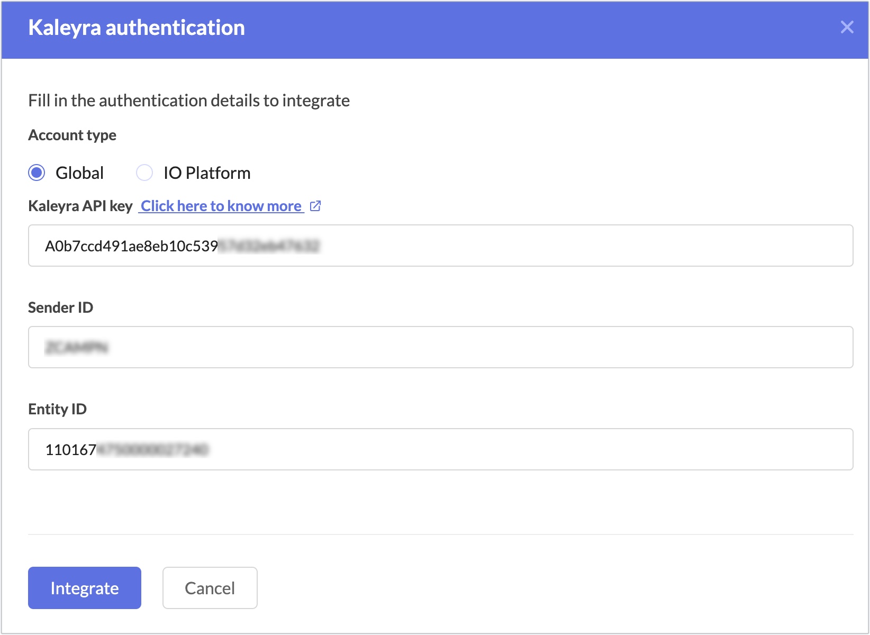Viewport: 870px width, 635px height.
Task: Click the Fill in the authentication details text
Action: (x=189, y=101)
